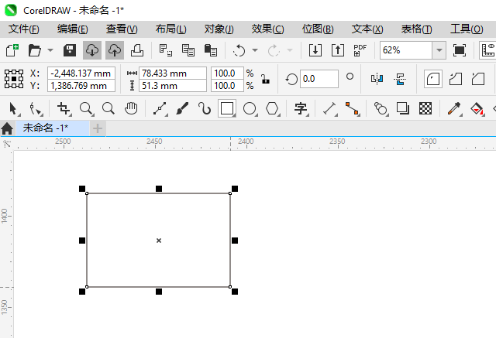496x338 pixels.
Task: Expand the Open file dropdown arrow
Action: [50, 50]
